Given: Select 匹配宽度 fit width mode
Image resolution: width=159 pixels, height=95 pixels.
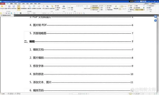Looking at the screenshot, I should click(x=95, y=8).
